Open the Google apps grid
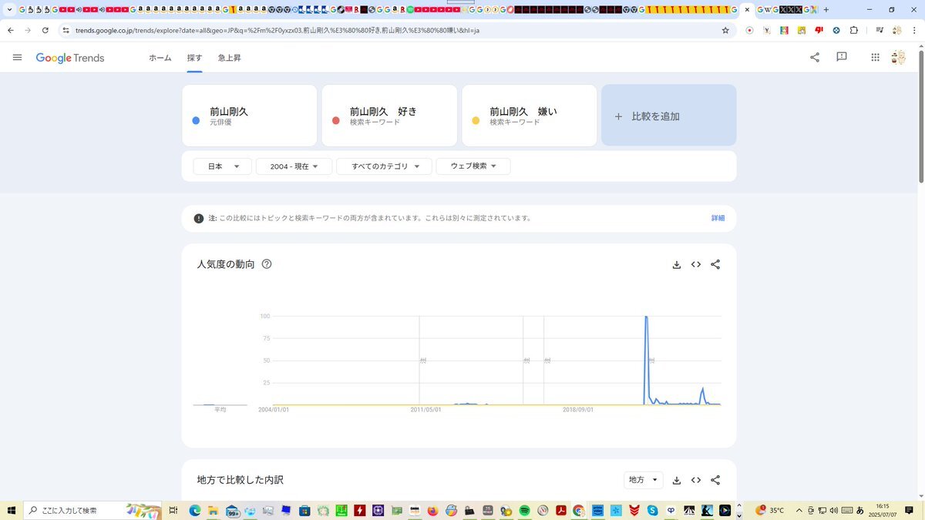Viewport: 925px width, 520px height. (x=875, y=57)
